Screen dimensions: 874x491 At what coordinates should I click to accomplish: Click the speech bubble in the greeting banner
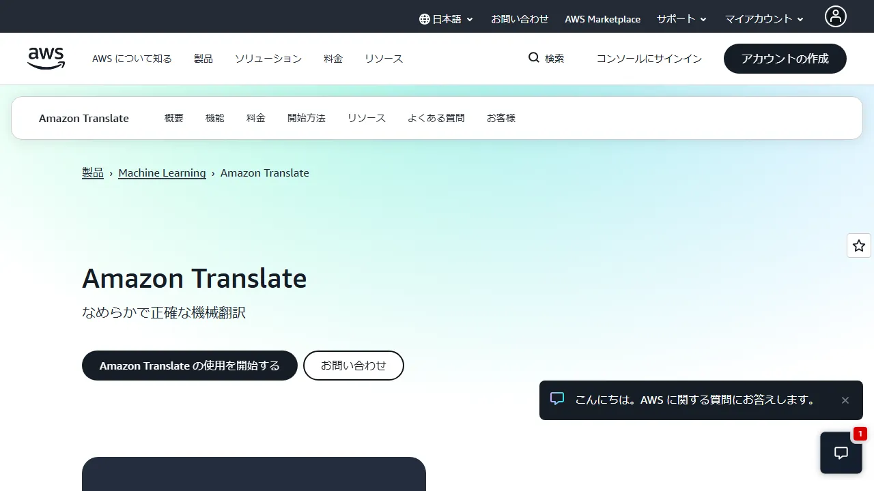[557, 400]
